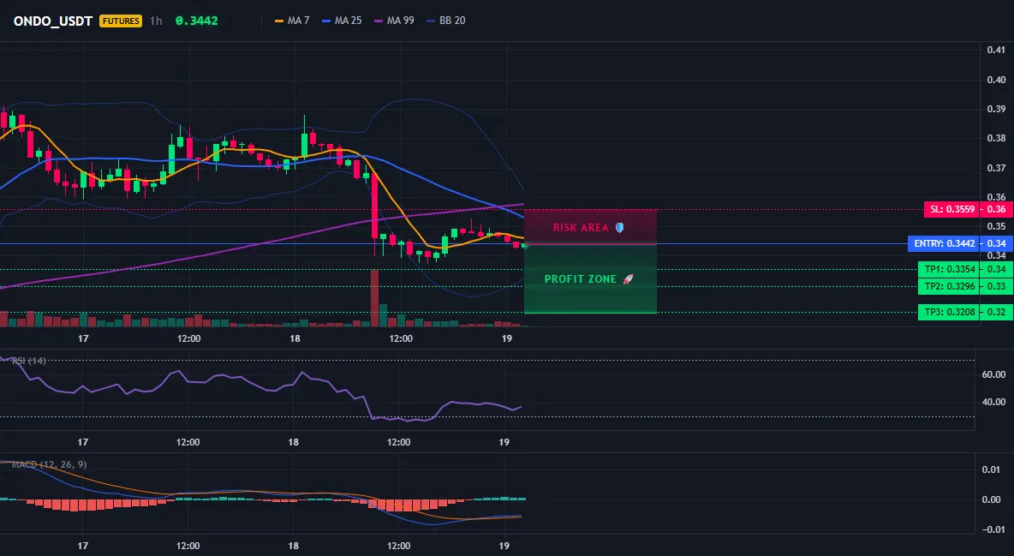
Task: Select the orange MA 7 legend marker
Action: [x=279, y=21]
